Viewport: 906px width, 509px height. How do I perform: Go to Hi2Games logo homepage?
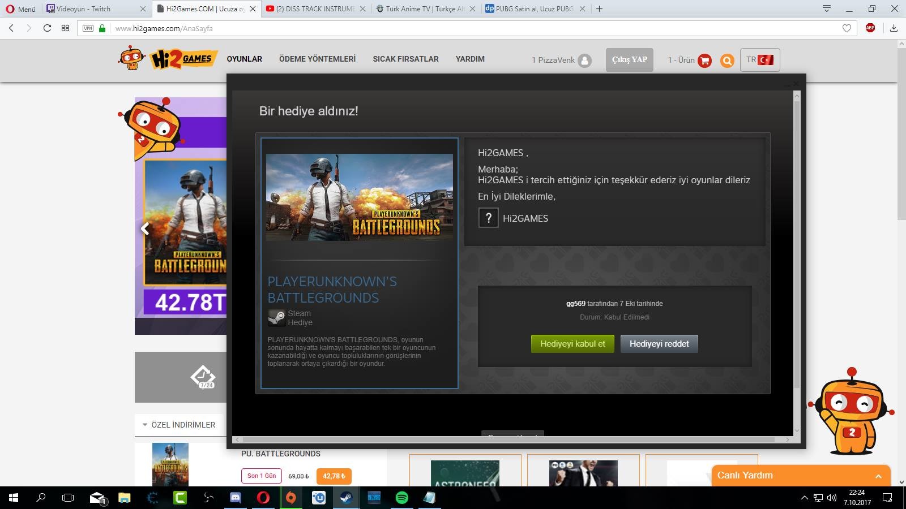click(x=168, y=58)
